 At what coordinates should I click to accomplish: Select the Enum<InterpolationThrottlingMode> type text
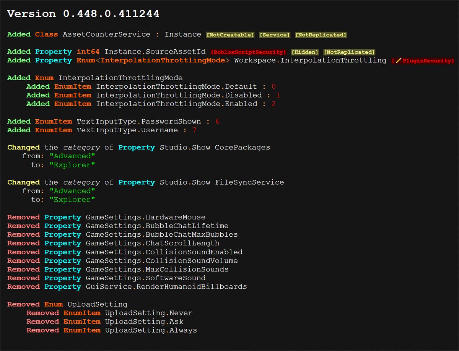[x=153, y=60]
